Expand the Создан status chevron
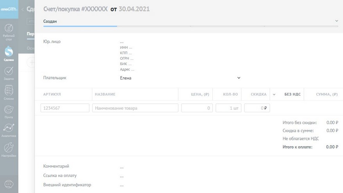This screenshot has width=343, height=193. 336,21
